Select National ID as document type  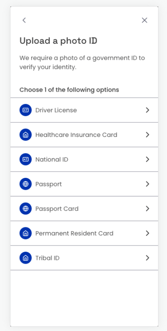click(84, 159)
